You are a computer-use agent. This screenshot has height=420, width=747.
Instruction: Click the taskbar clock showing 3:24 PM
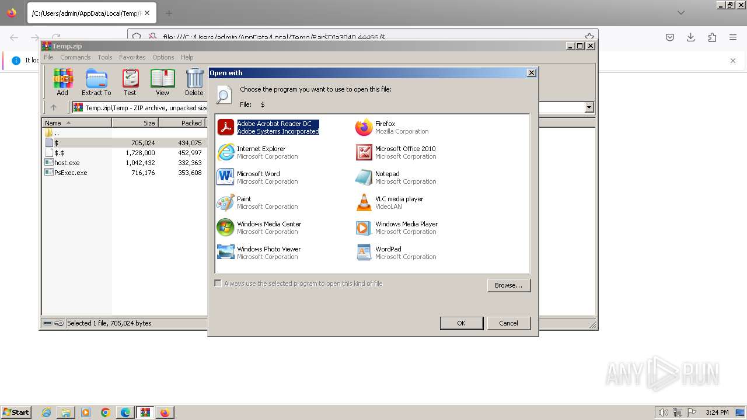(x=717, y=412)
